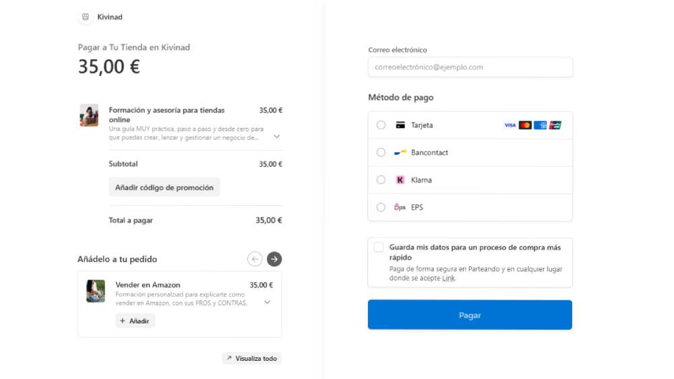Click the American Express logo
This screenshot has width=674, height=379.
[540, 125]
